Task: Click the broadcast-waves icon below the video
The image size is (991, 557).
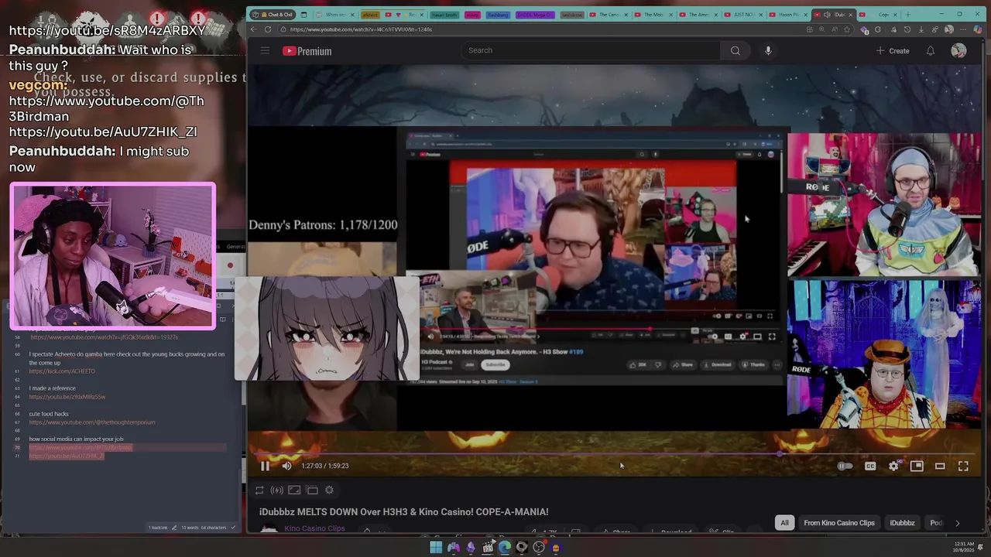Action: [276, 490]
